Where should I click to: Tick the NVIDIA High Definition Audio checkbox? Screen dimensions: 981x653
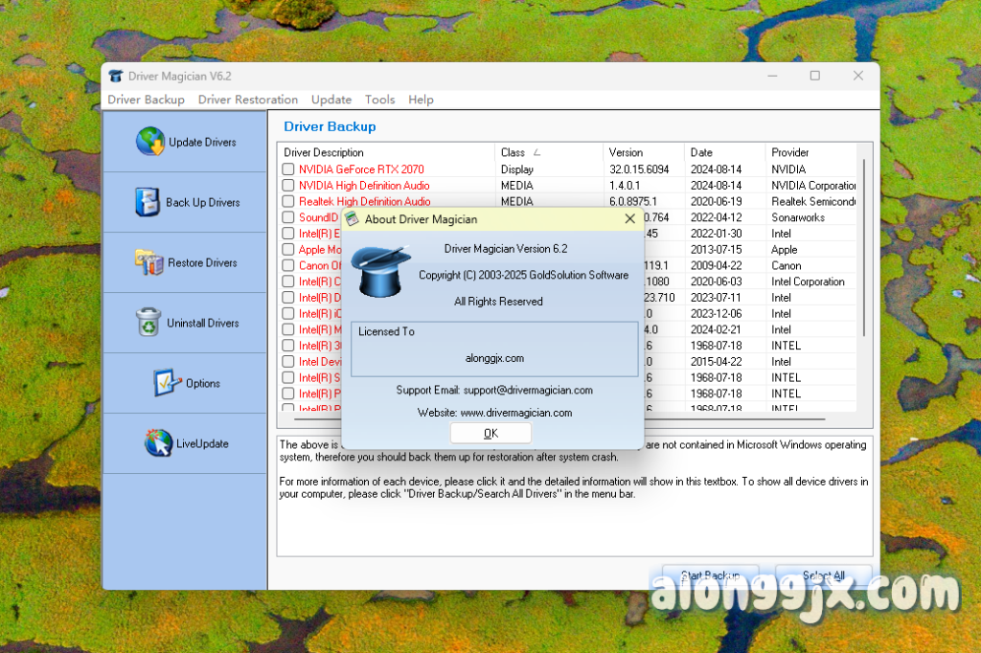point(288,186)
